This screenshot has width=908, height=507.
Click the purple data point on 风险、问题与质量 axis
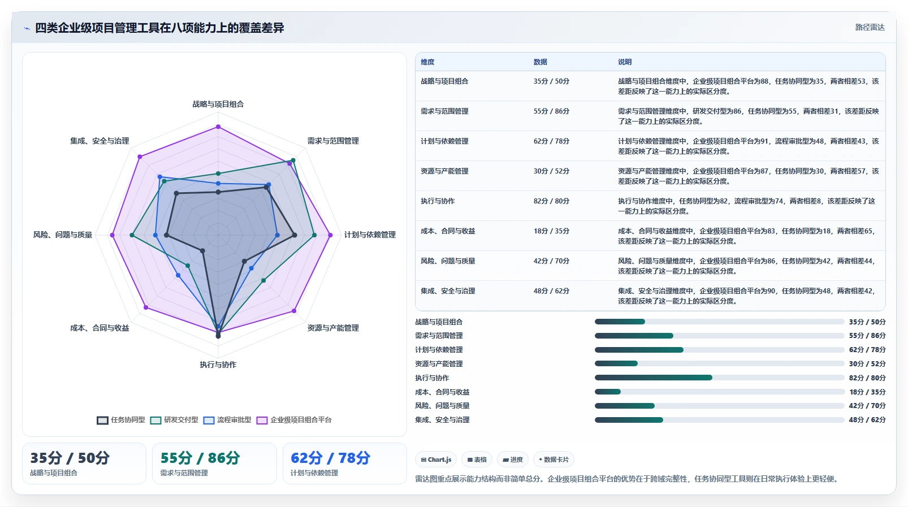coord(112,235)
